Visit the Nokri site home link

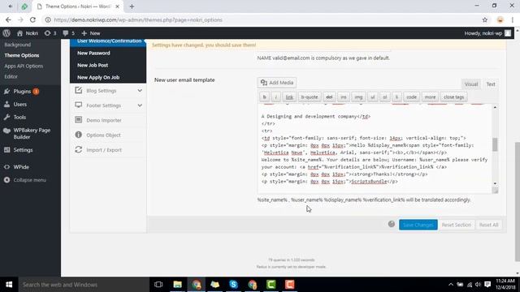pyautogui.click(x=28, y=33)
